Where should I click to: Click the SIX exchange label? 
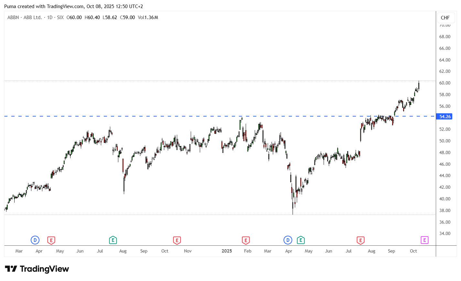point(60,17)
